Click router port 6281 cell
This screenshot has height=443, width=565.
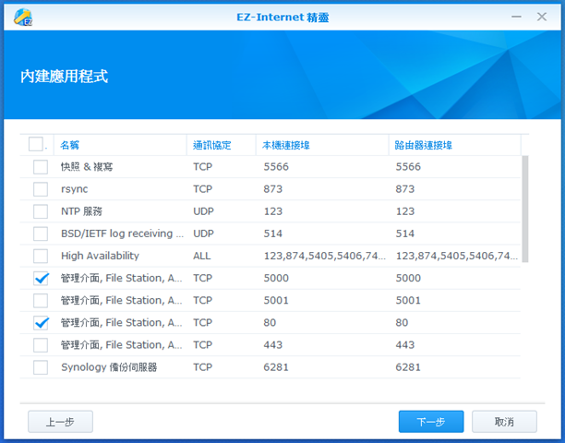pos(408,367)
